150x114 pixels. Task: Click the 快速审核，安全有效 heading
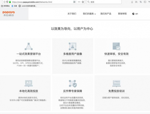116,54
